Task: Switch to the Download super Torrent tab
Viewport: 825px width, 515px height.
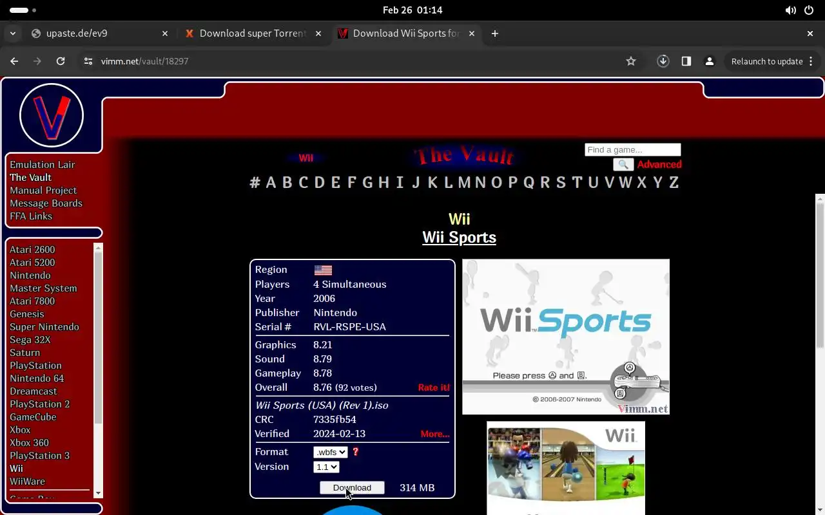Action: coord(253,33)
